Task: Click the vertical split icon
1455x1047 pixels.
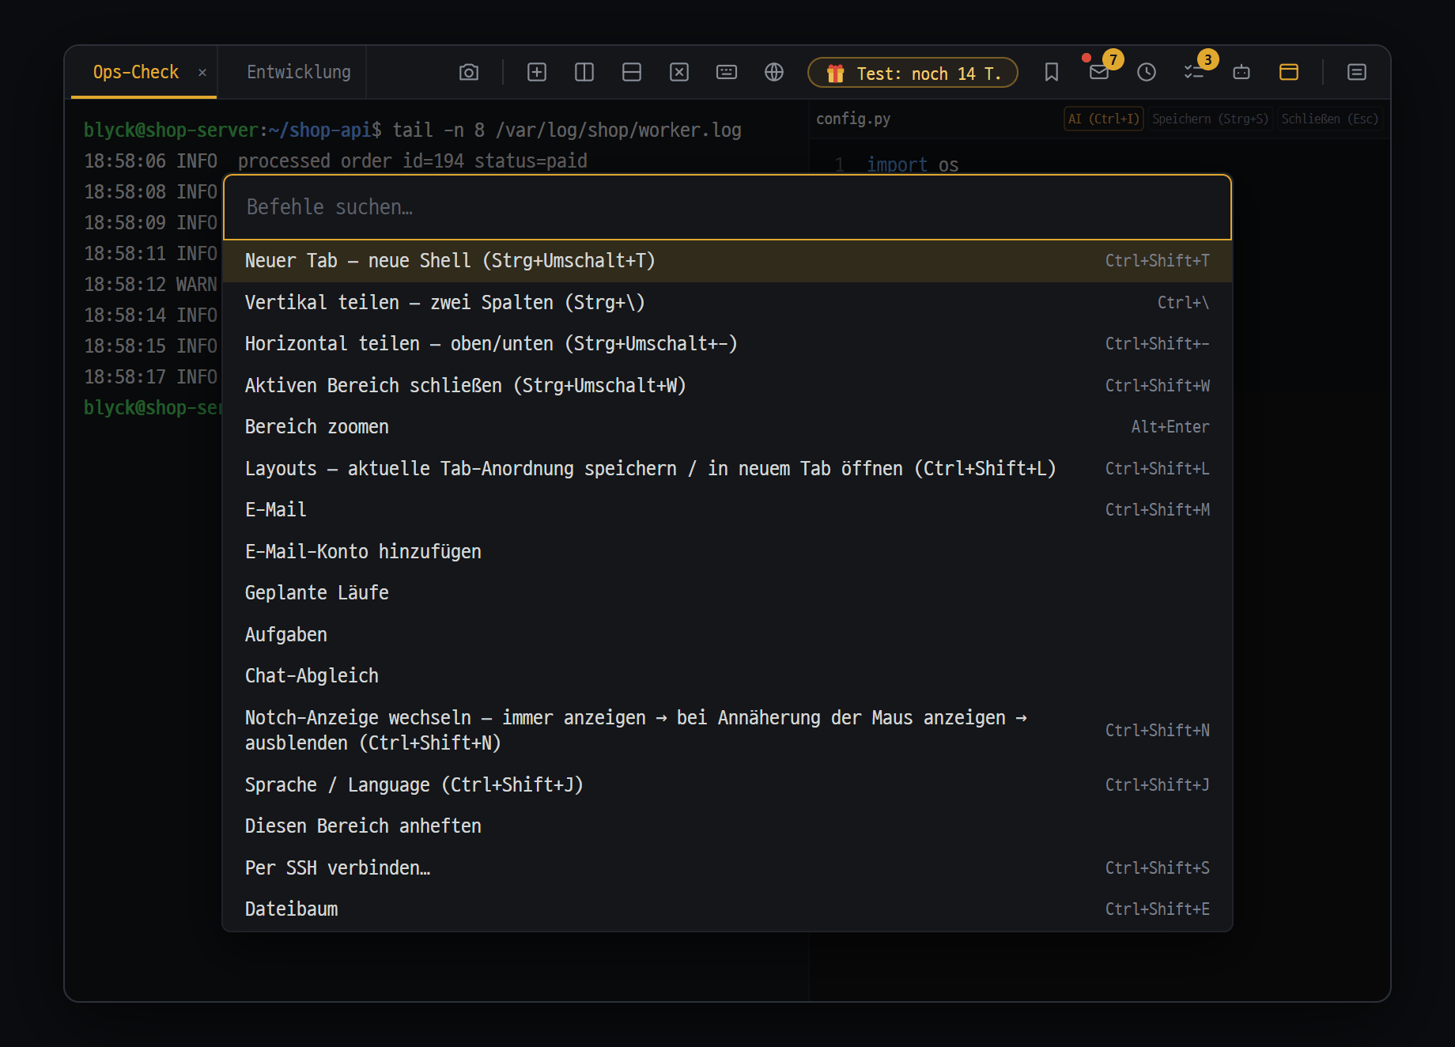Action: coord(584,73)
